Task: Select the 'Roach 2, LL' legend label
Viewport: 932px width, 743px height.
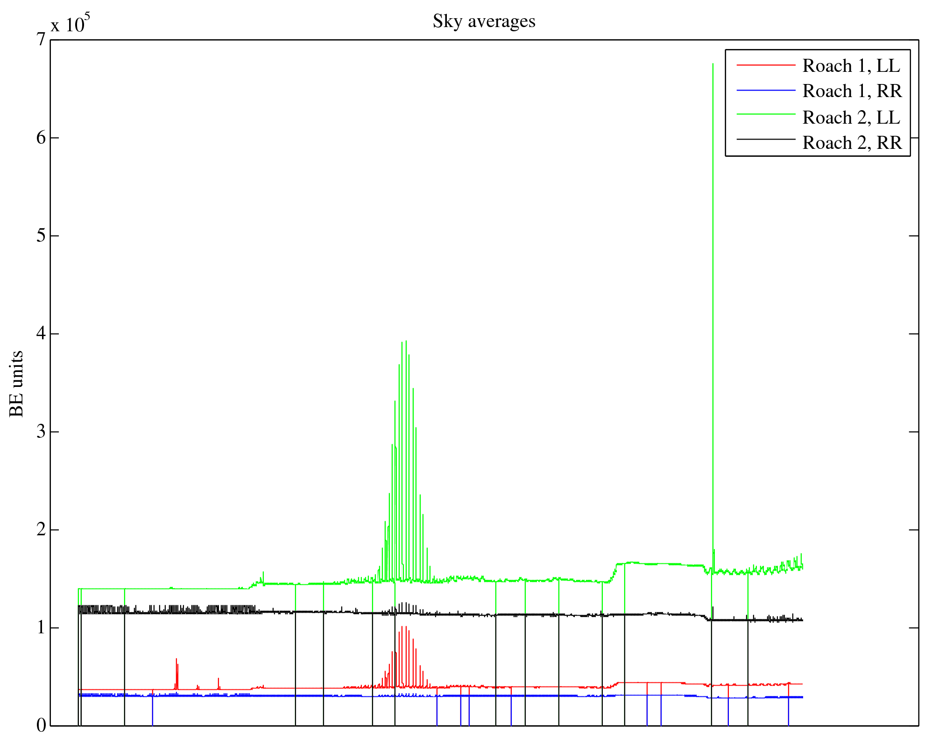Action: coord(851,118)
